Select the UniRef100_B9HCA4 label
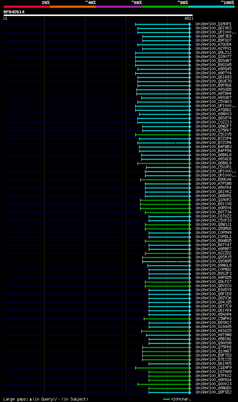 213,180
